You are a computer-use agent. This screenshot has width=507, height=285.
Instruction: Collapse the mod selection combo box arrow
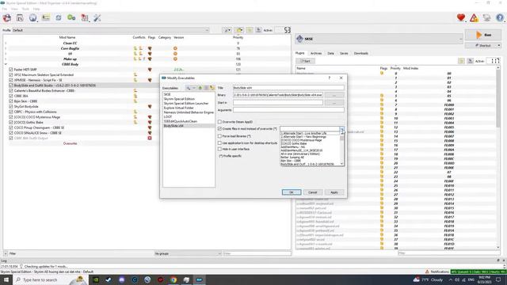[341, 129]
